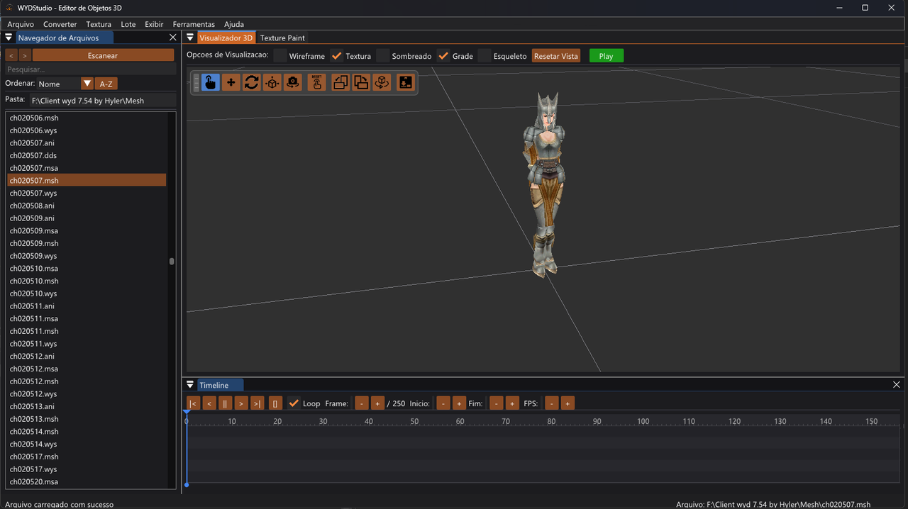The image size is (908, 509).
Task: Click the camera orbit icon
Action: pos(292,82)
